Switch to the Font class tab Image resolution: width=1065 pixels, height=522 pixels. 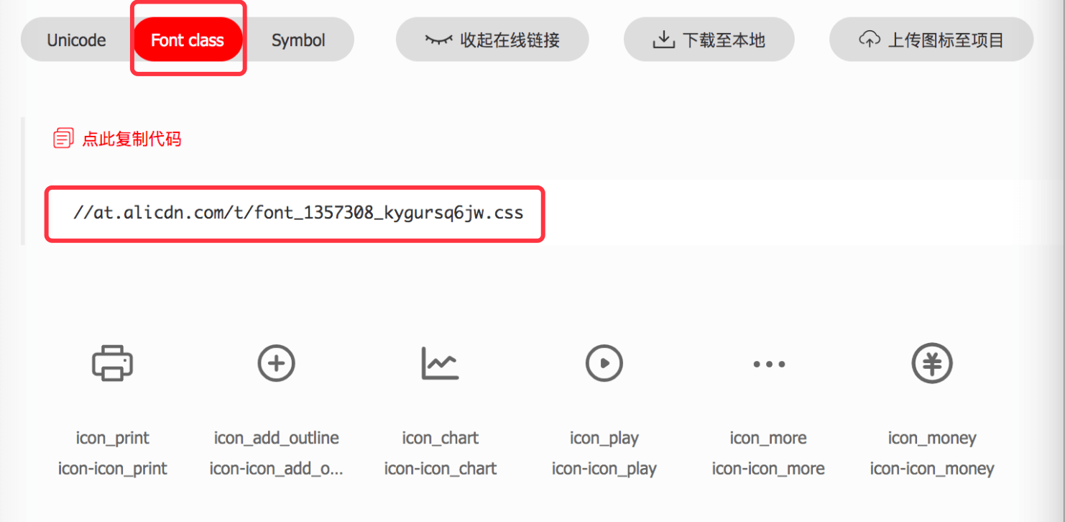(x=188, y=40)
